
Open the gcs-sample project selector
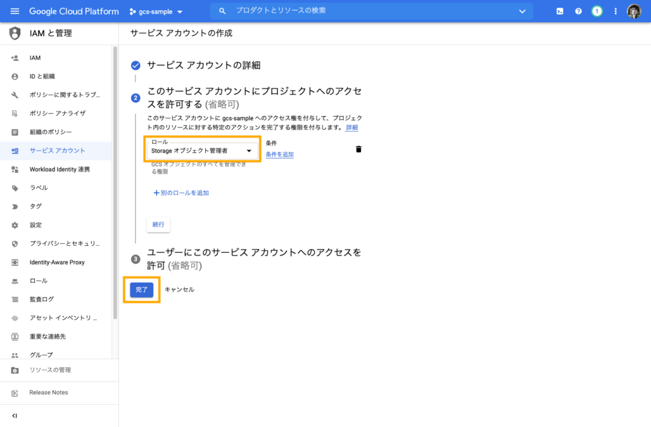[x=156, y=11]
